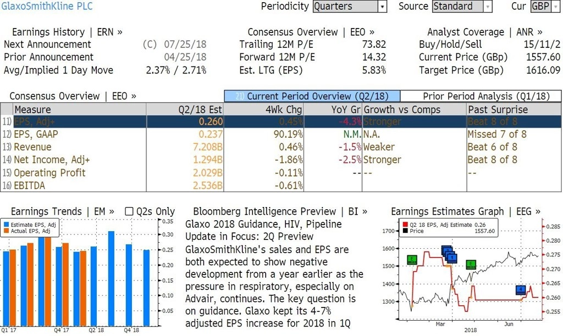Click green E marker at graph's far left

click(412, 260)
